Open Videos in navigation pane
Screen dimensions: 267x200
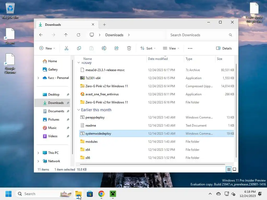click(53, 136)
